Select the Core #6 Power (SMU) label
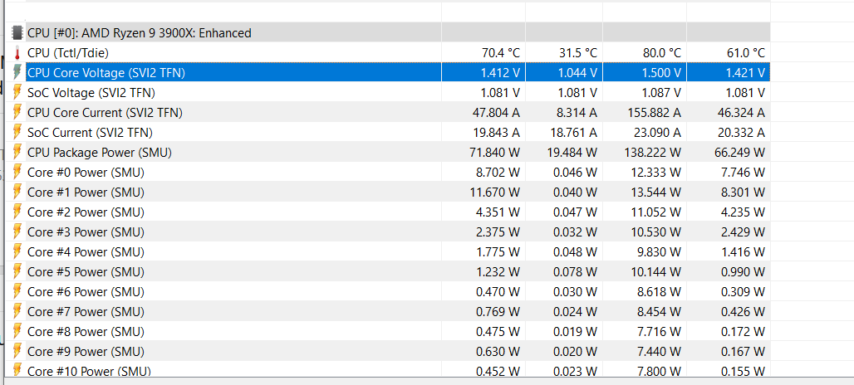The height and width of the screenshot is (385, 854). [86, 292]
